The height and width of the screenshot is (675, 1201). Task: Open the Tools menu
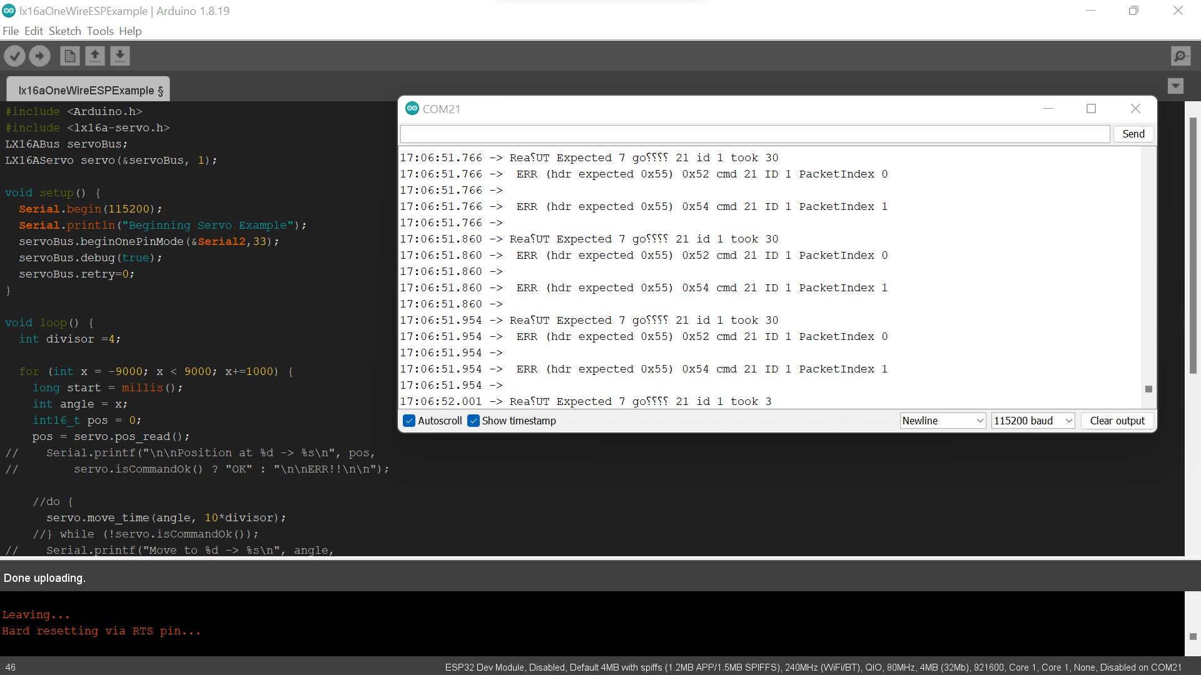[x=100, y=31]
